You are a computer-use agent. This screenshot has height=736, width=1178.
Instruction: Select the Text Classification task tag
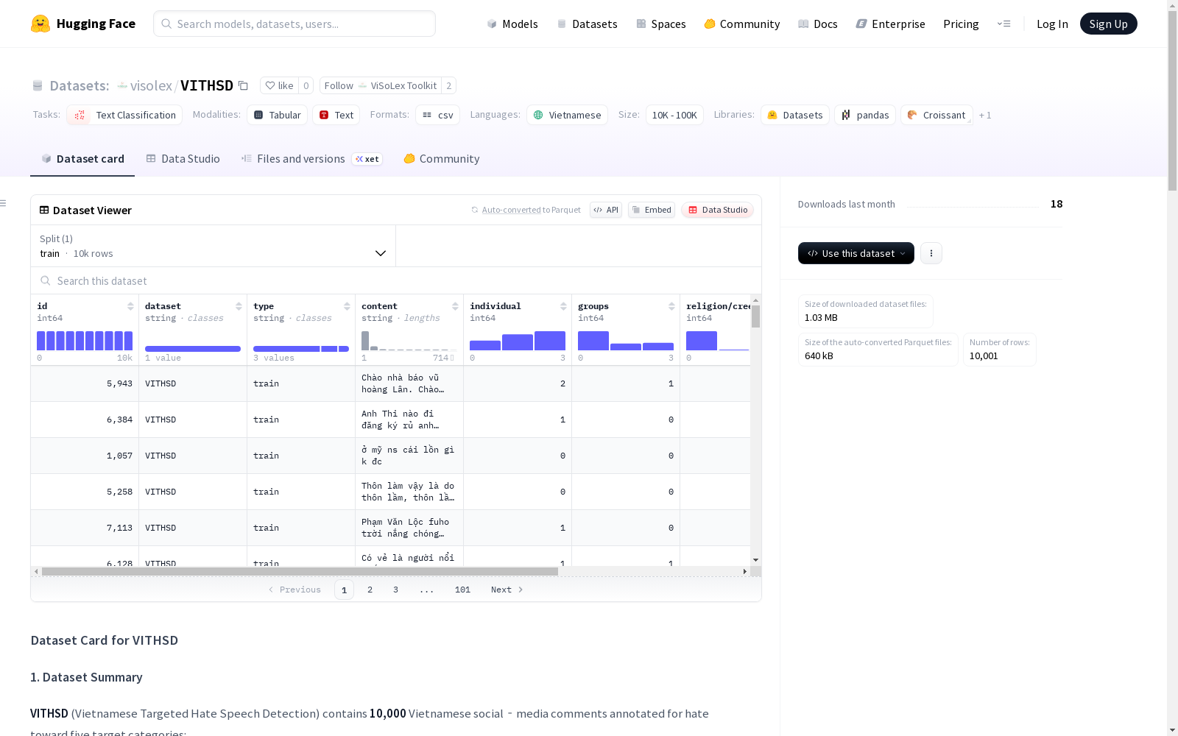pyautogui.click(x=124, y=115)
